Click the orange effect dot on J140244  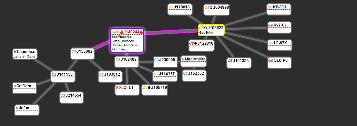point(118,32)
